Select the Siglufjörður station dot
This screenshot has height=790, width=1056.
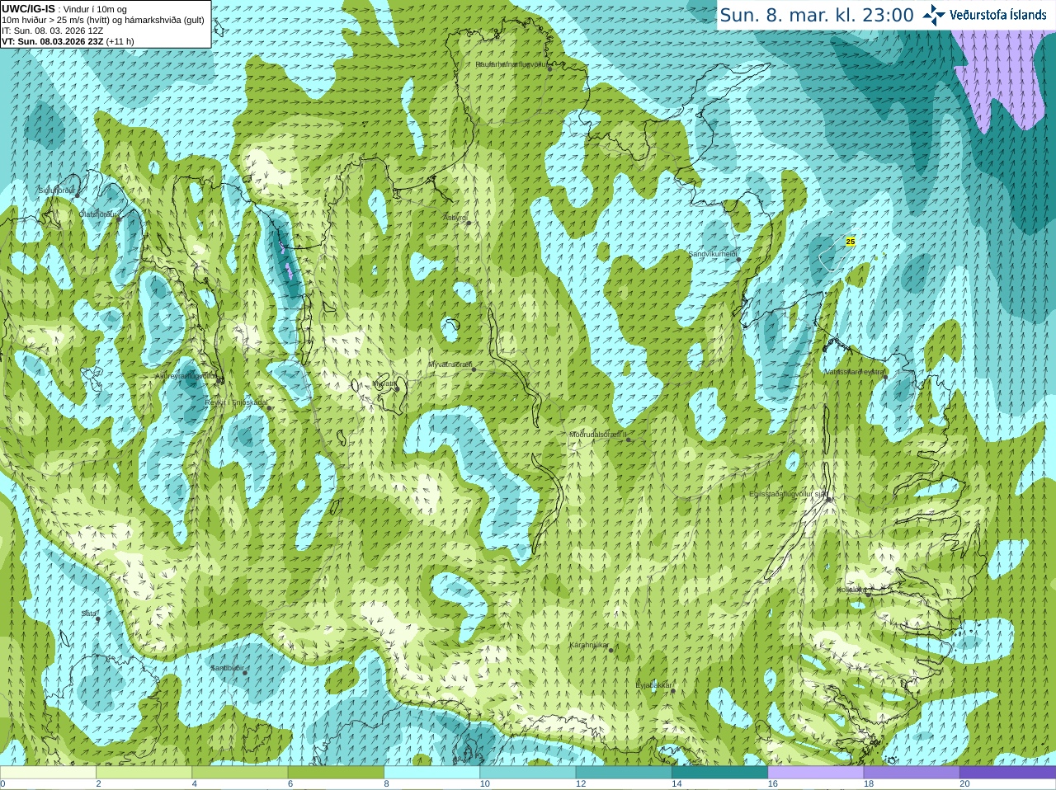click(x=78, y=195)
